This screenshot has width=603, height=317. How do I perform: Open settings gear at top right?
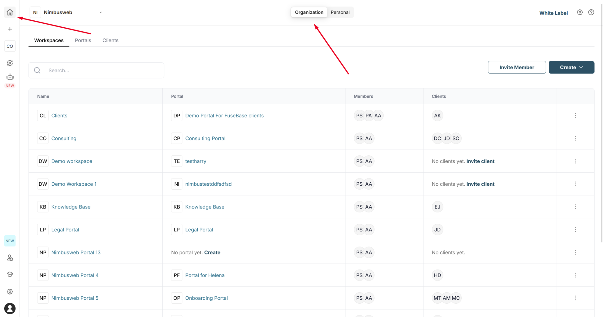pyautogui.click(x=580, y=12)
